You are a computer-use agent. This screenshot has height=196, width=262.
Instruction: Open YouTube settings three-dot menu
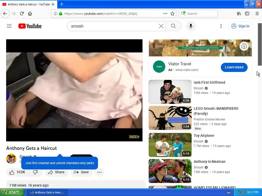(221, 26)
